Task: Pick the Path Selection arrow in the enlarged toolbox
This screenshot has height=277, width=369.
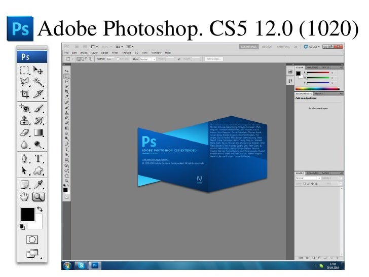Action: pos(24,170)
